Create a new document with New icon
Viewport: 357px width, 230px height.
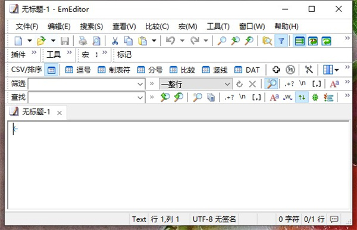point(18,41)
